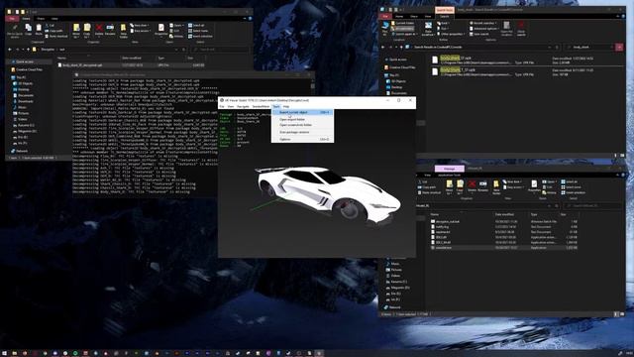The image size is (634, 357).
Task: Click Save search in search Explorer ribbon
Action: pyautogui.click(x=479, y=34)
